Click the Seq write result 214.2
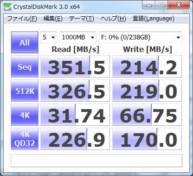Viewport: 193px width, 176px height. (x=147, y=66)
